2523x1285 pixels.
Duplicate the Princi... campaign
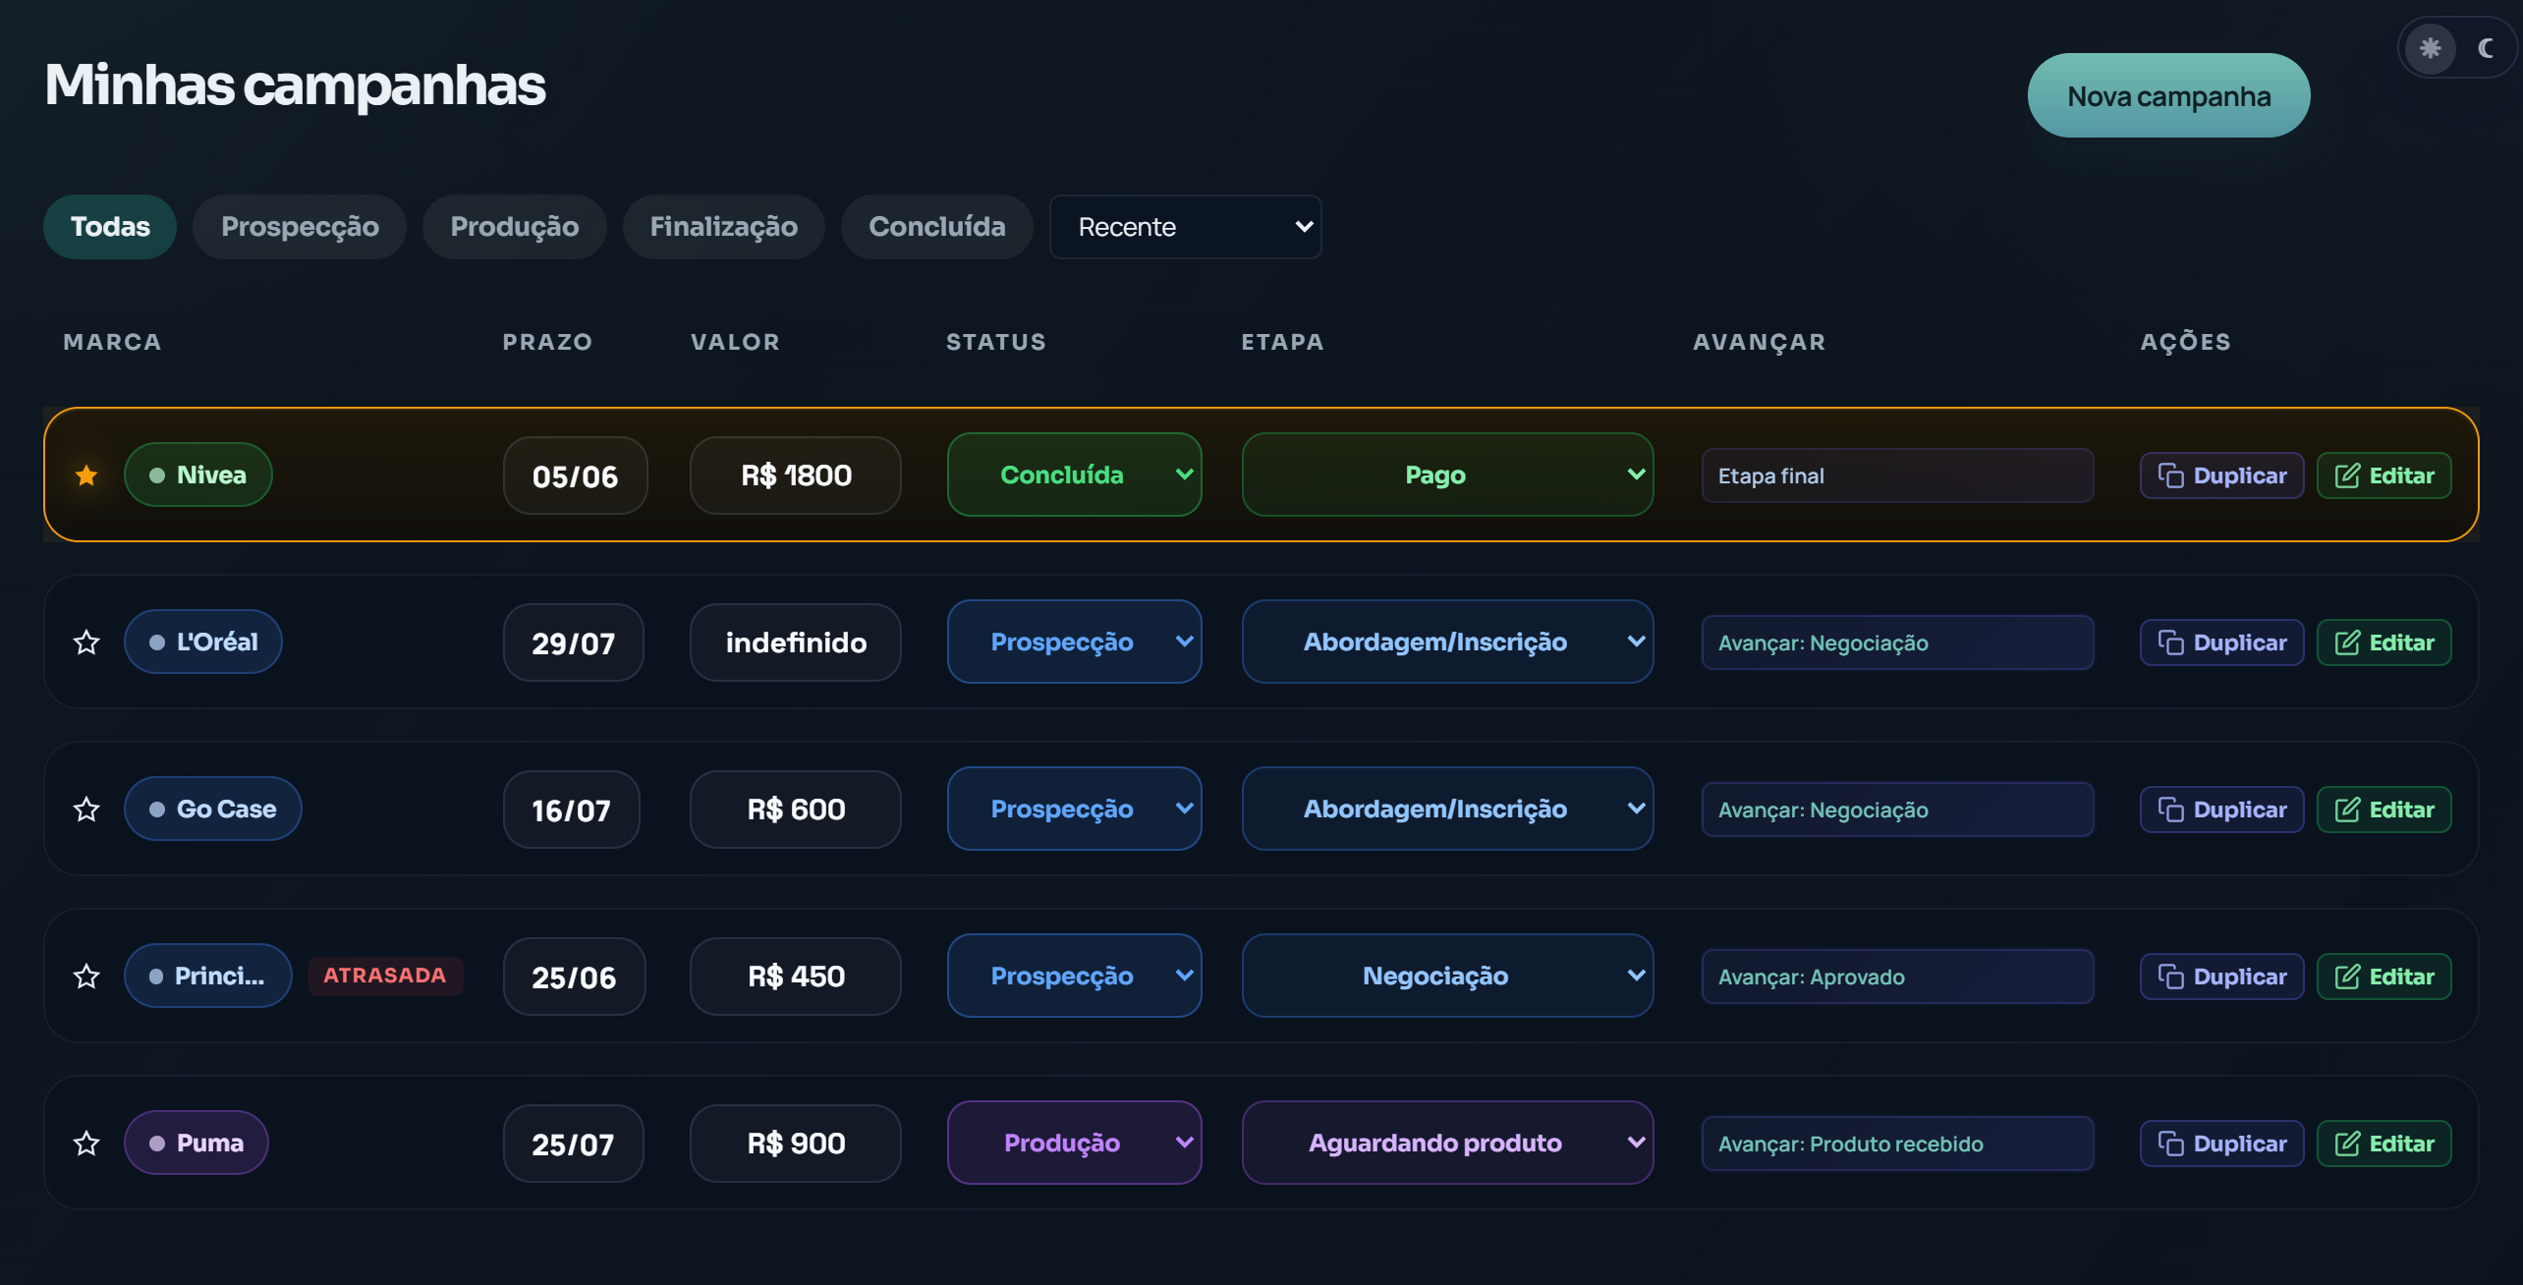tap(2222, 977)
